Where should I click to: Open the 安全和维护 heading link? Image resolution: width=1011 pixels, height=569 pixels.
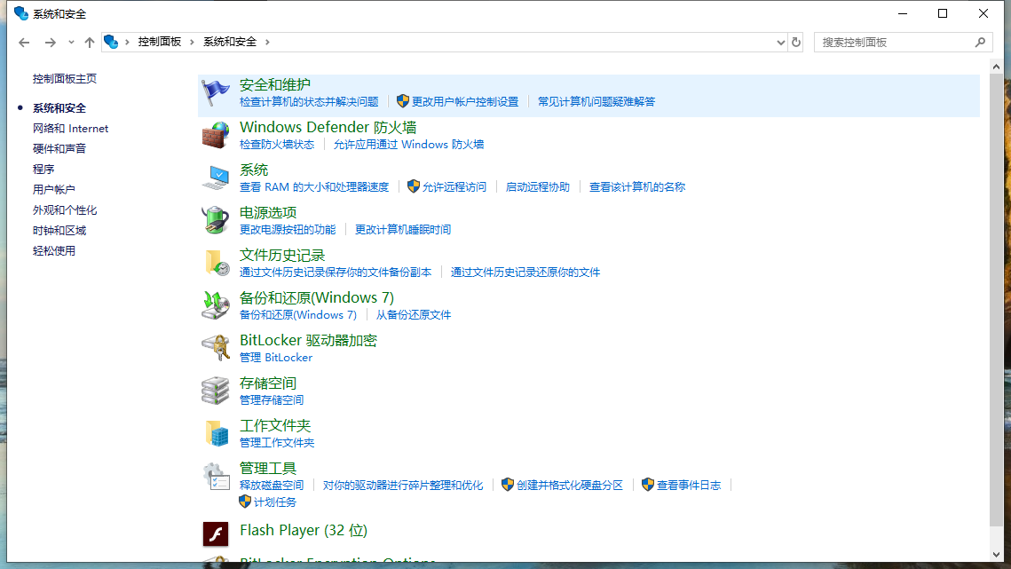pos(274,84)
